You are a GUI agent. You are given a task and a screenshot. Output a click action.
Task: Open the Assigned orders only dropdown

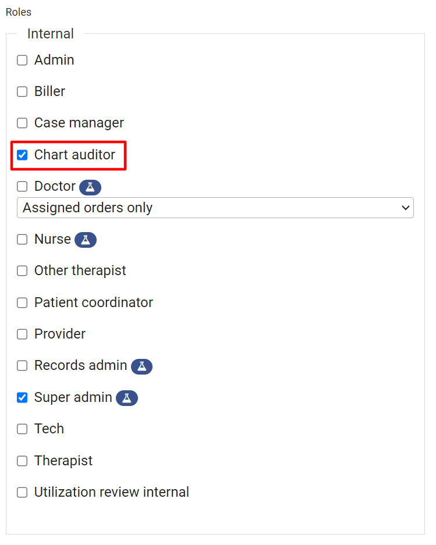[215, 208]
